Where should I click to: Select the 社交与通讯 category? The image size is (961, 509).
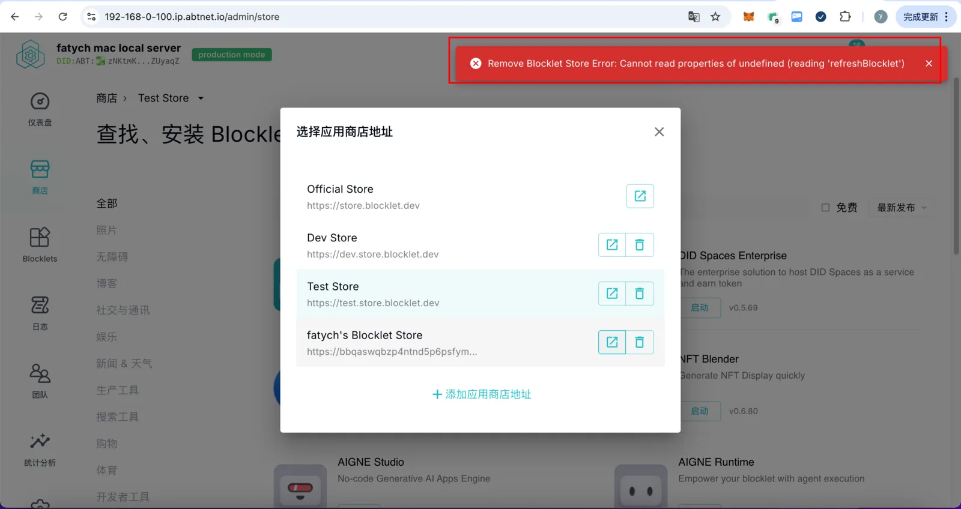pos(123,310)
